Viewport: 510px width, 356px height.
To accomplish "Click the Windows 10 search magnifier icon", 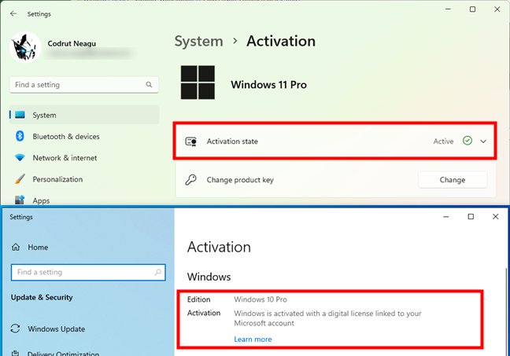I will click(157, 272).
